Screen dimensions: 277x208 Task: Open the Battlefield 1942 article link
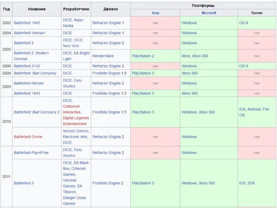click(x=27, y=23)
